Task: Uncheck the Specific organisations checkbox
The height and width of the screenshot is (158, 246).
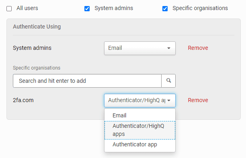Action: tap(165, 8)
